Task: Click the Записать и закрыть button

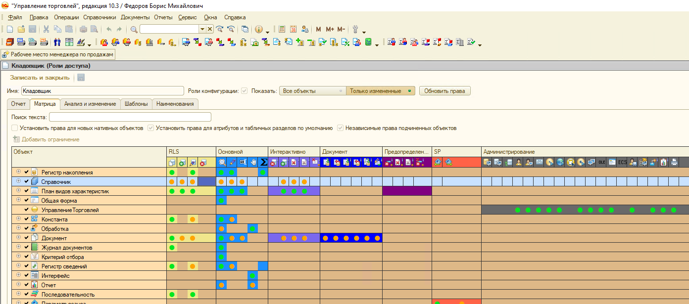Action: (40, 78)
